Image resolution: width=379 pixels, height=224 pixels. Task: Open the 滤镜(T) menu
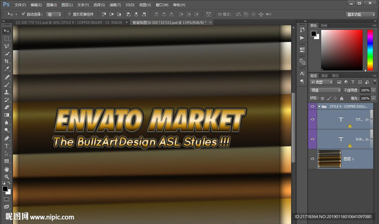[x=115, y=5]
